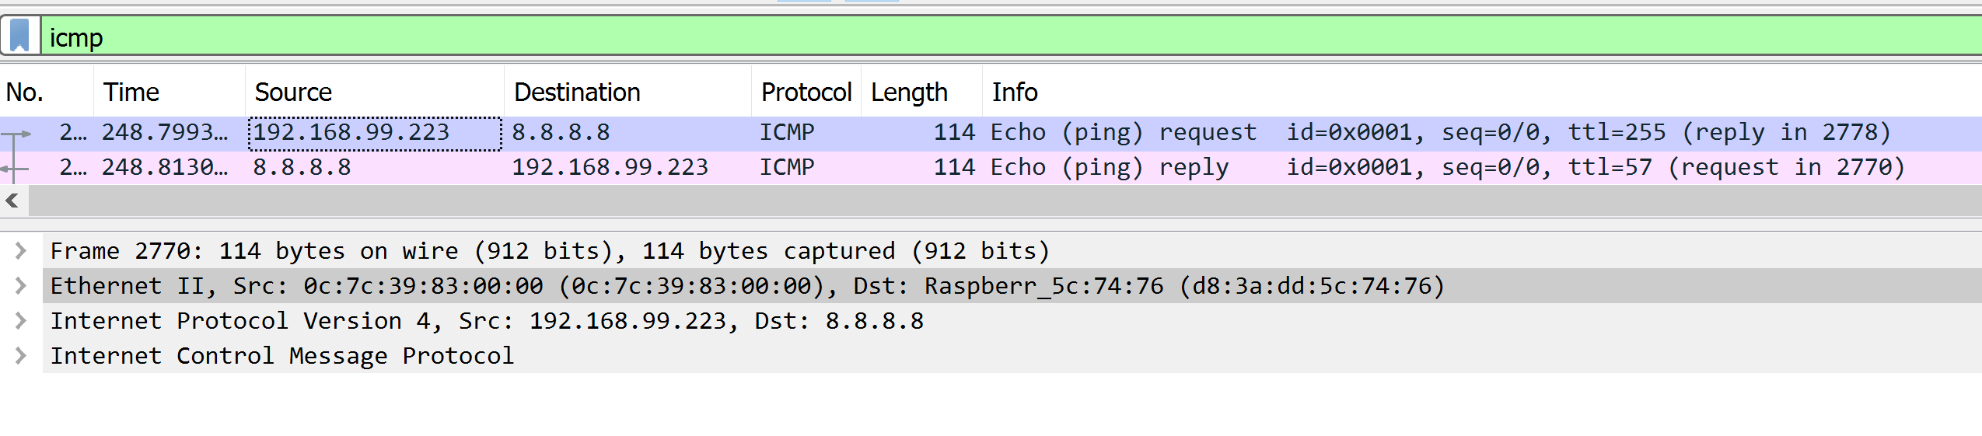
Task: Click the horizontal scrollbar left arrow
Action: point(12,201)
